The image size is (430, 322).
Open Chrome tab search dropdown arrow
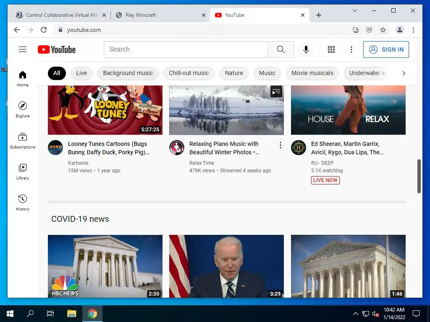pyautogui.click(x=354, y=10)
